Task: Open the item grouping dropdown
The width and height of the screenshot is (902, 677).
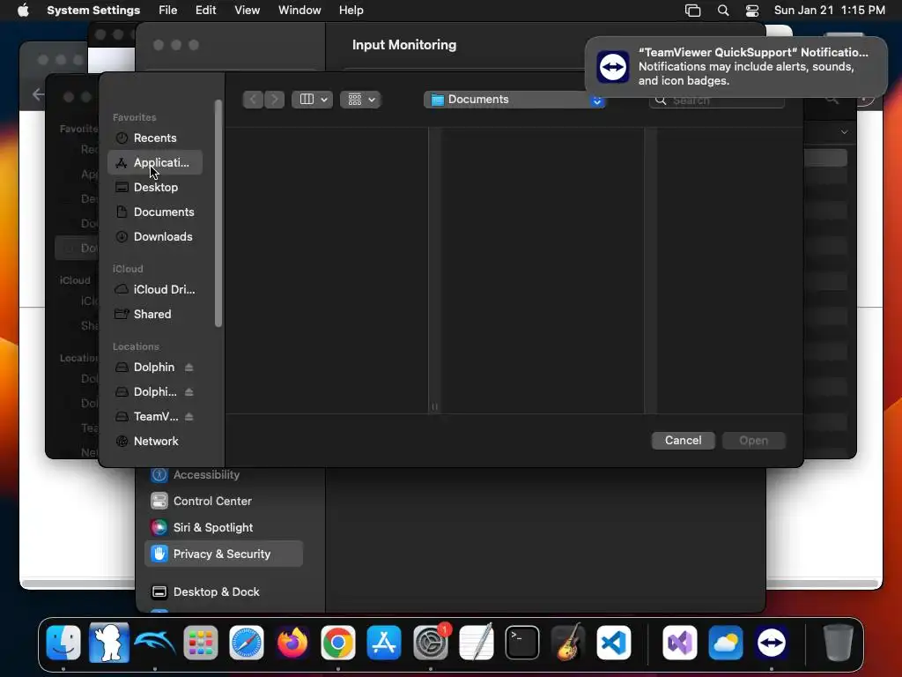Action: point(360,100)
